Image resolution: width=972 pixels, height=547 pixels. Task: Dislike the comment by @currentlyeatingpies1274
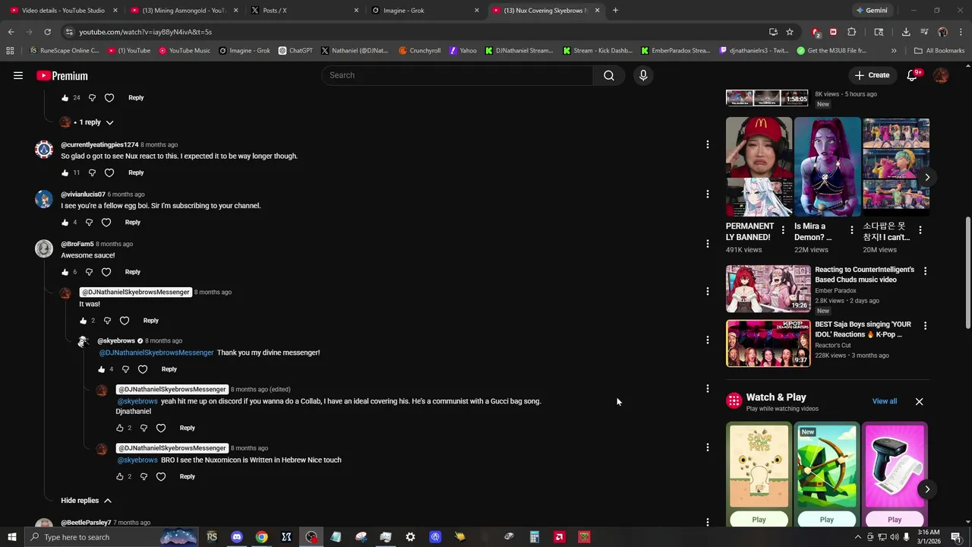point(93,172)
